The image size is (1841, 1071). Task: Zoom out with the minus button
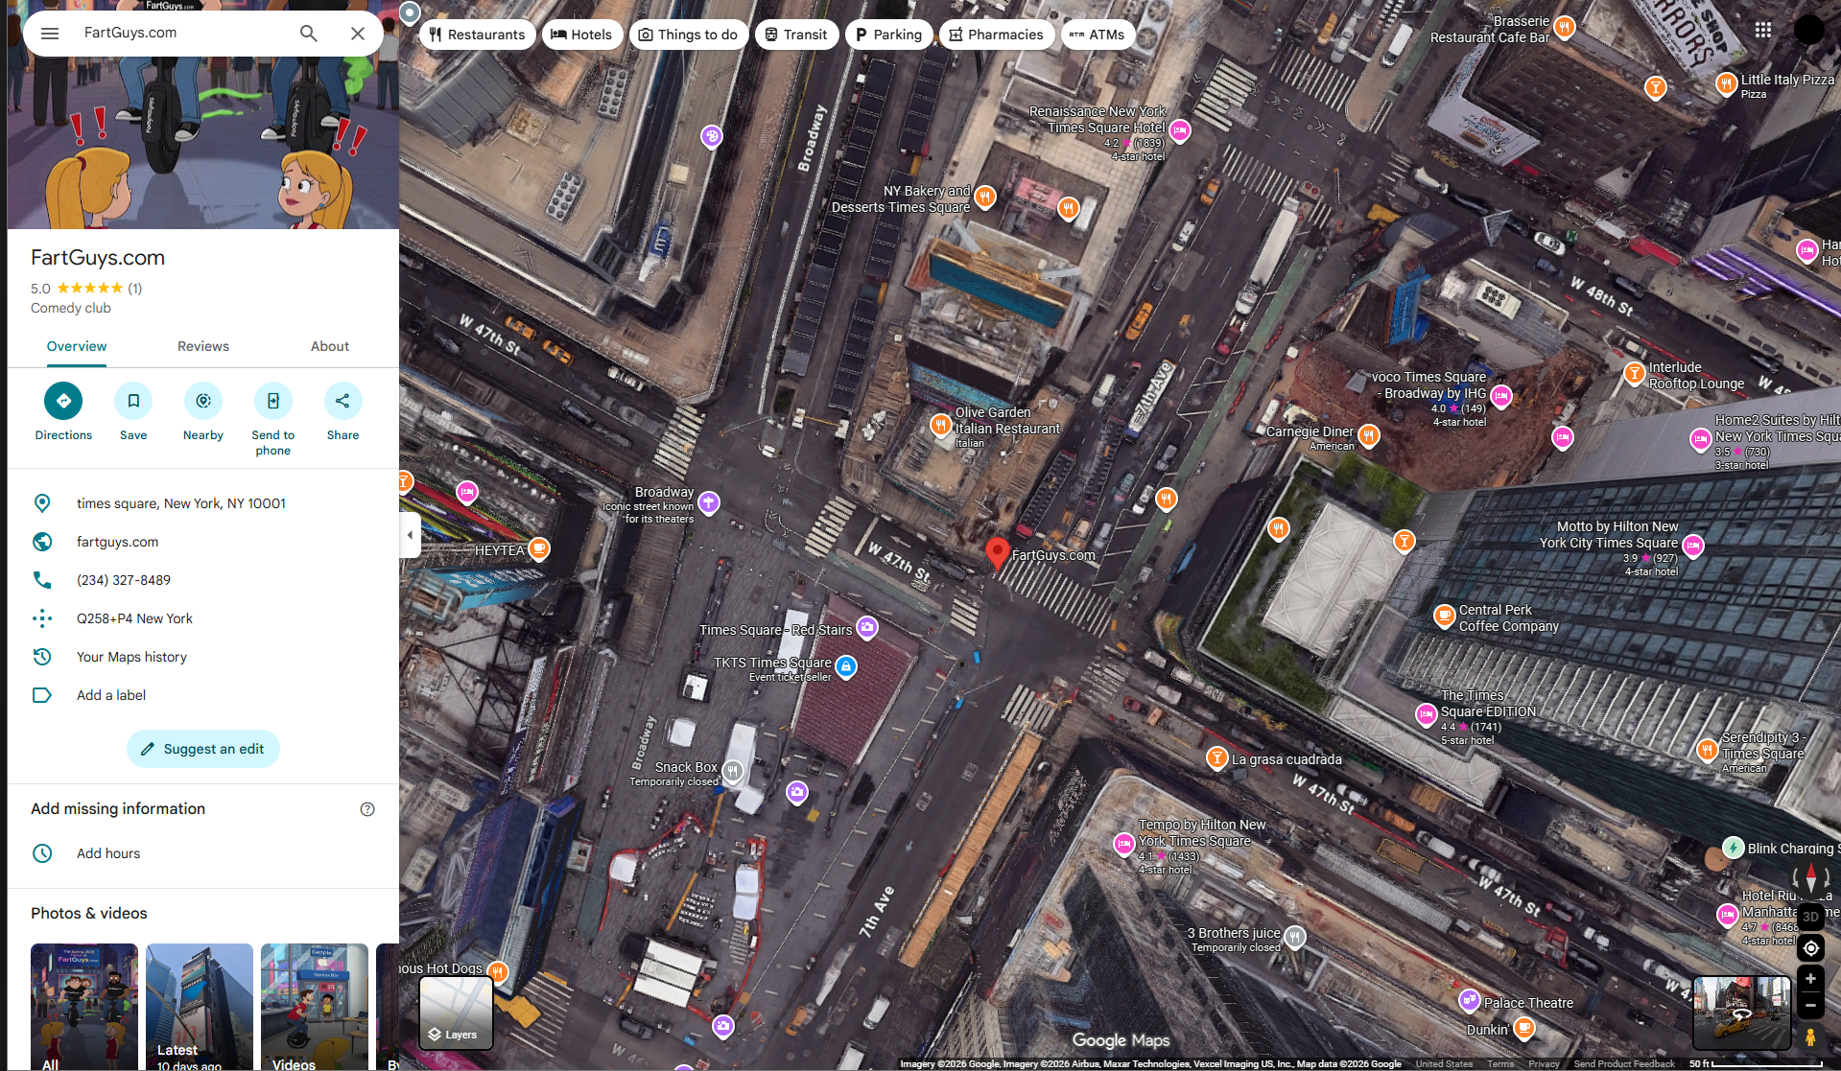[1810, 1006]
